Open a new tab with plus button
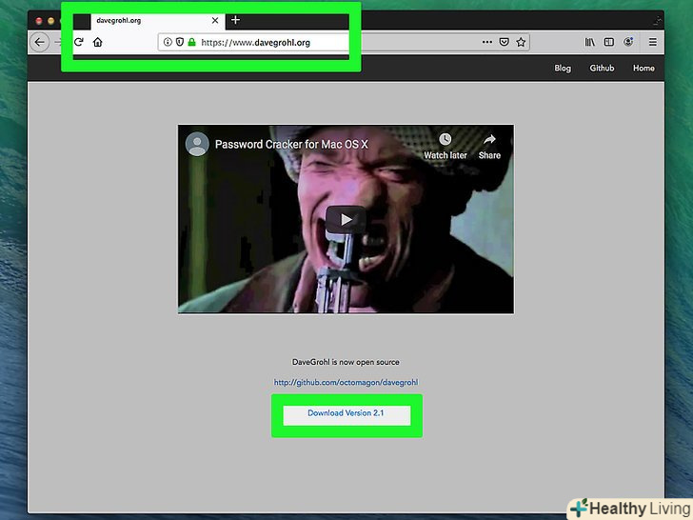Viewport: 693px width, 520px height. coord(235,20)
